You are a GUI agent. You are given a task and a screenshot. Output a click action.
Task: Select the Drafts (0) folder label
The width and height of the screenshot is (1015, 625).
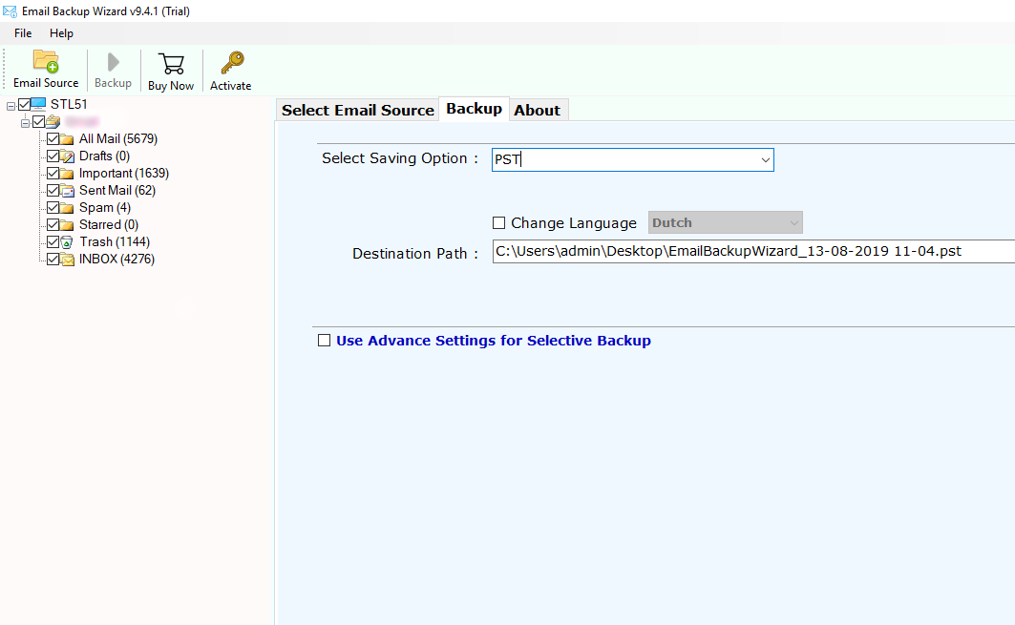click(x=104, y=156)
